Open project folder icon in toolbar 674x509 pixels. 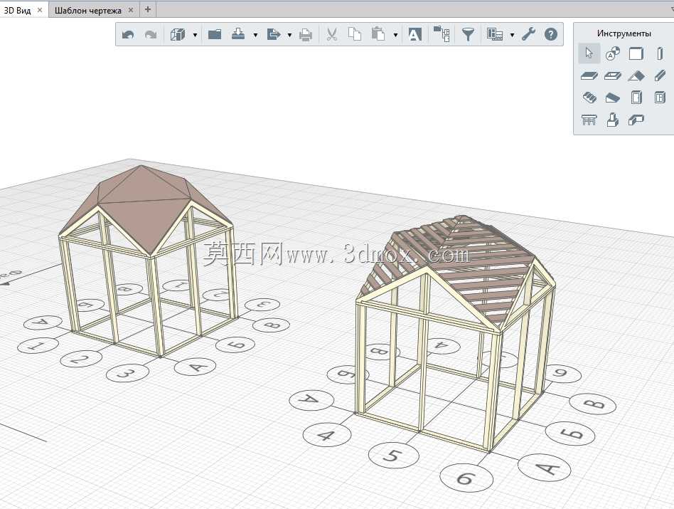215,34
